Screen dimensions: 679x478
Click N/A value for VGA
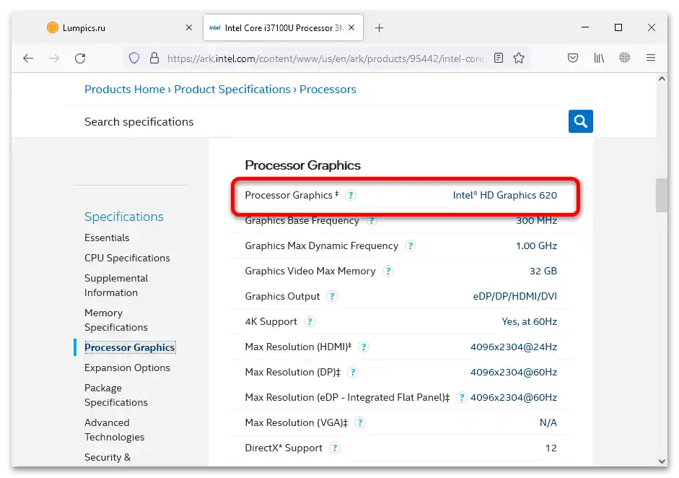(x=548, y=422)
